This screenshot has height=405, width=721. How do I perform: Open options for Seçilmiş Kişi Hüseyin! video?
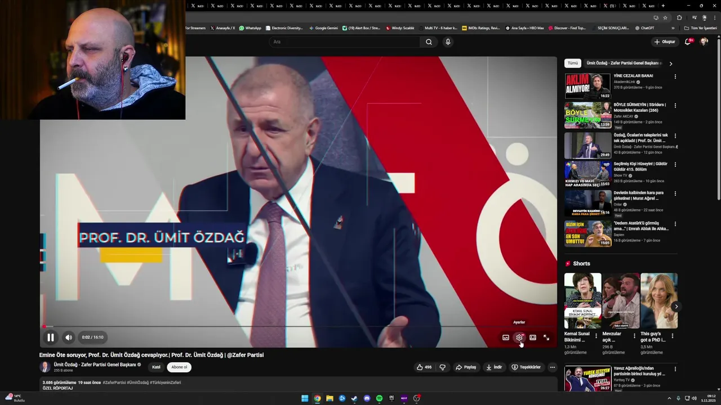pyautogui.click(x=675, y=165)
